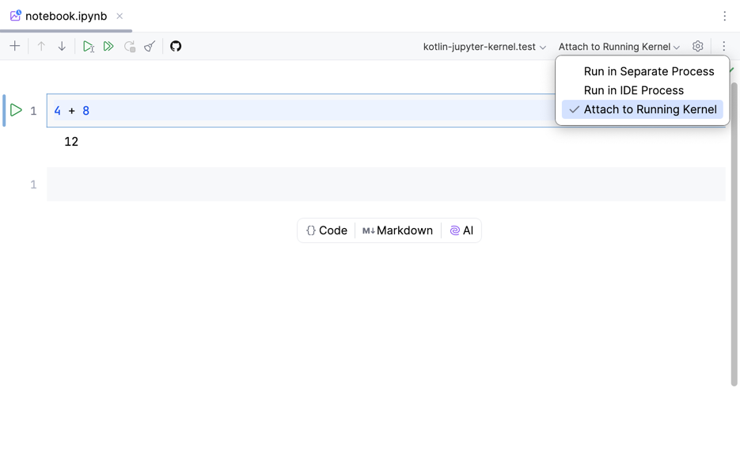The width and height of the screenshot is (740, 449).
Task: Open the toolbar's more options menu
Action: tap(723, 47)
